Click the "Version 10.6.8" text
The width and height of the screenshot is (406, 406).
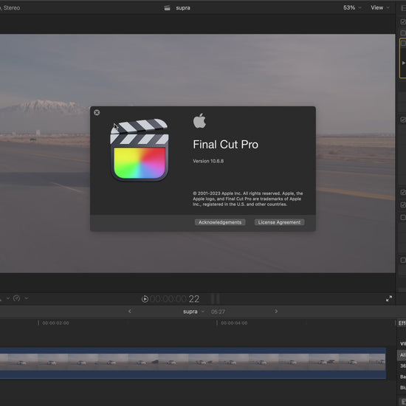208,161
